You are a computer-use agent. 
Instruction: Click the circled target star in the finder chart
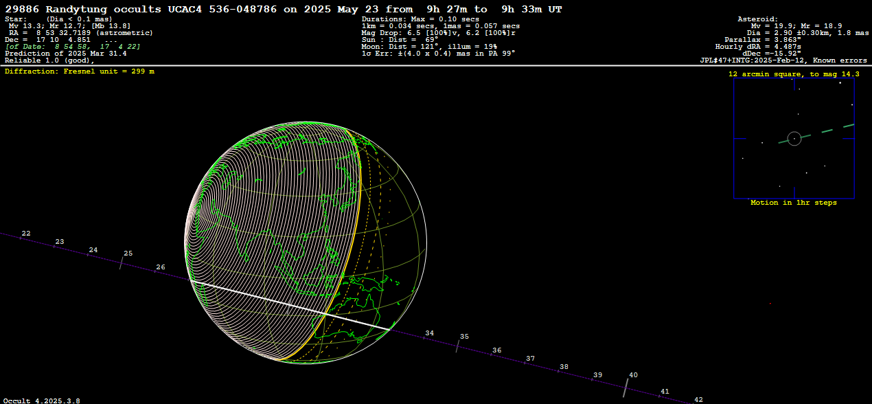(794, 139)
